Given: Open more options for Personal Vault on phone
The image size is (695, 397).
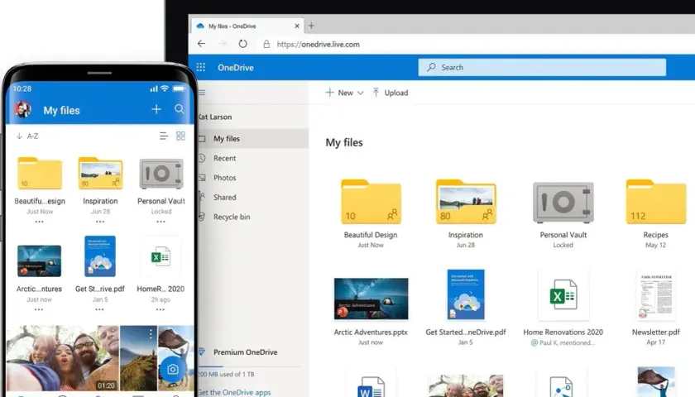Looking at the screenshot, I should pos(161,222).
